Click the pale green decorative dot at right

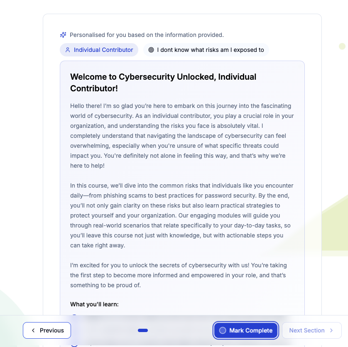pyautogui.click(x=342, y=46)
